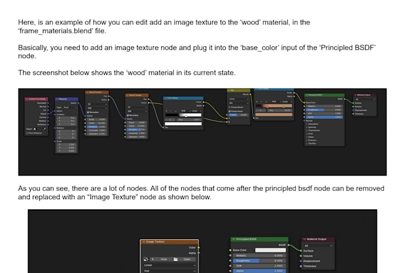
Task: Click the Alpha output socket of Image Texture
Action: click(x=198, y=253)
